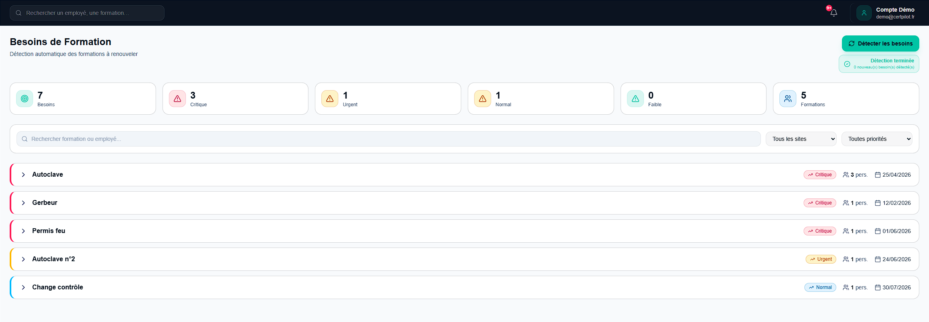Select the 1 Normal summary card
Viewport: 929px width, 322px height.
coord(541,99)
